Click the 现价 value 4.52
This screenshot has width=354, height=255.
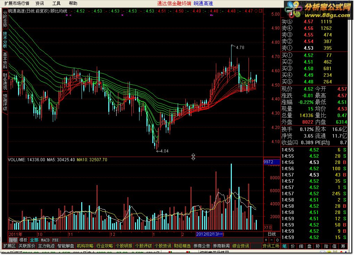(x=309, y=89)
